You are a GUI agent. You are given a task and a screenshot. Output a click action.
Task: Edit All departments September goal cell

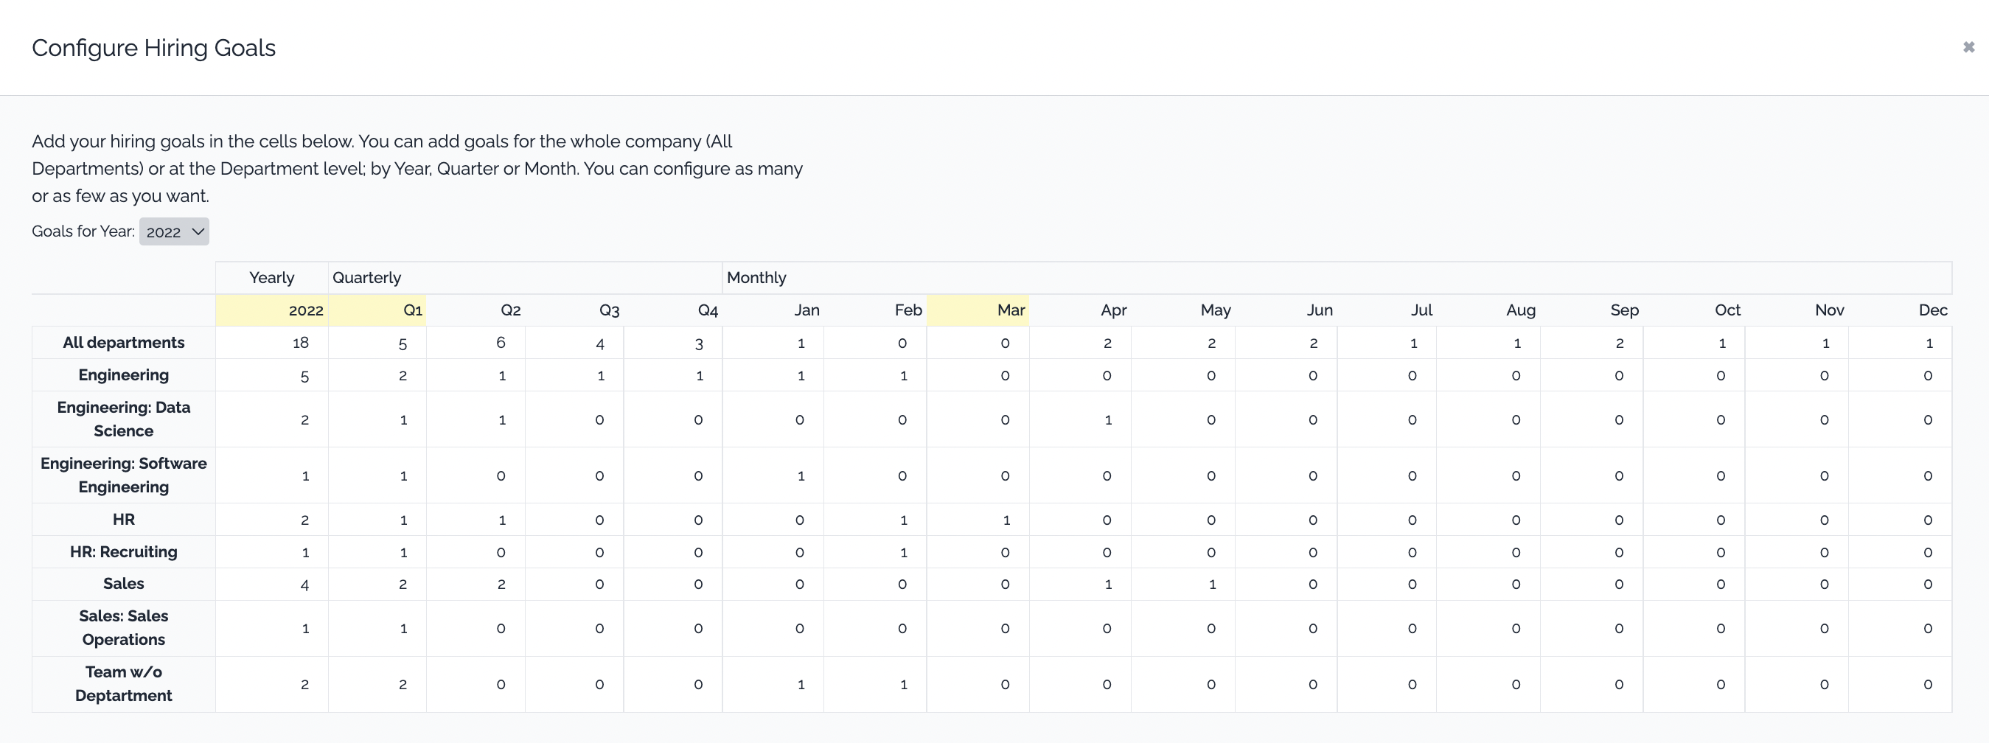(1592, 343)
